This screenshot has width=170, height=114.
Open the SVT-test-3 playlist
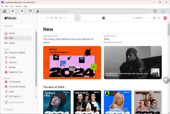point(18,96)
